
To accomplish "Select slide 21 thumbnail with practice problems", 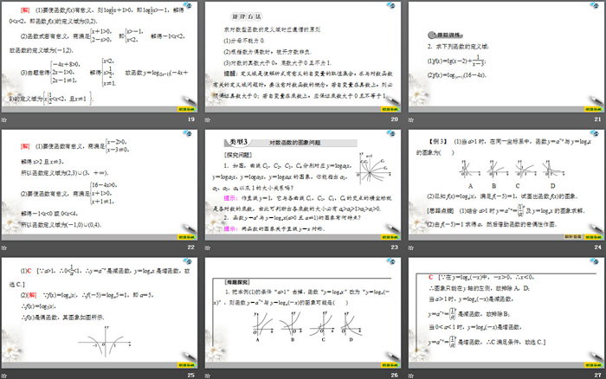I will [505, 57].
